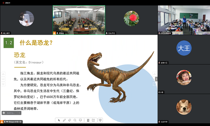This screenshot has height=126, width=210.
Task: Click the emoji face icon in chat bar
Action: pos(4,113)
